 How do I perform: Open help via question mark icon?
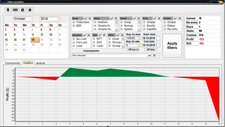(30, 10)
